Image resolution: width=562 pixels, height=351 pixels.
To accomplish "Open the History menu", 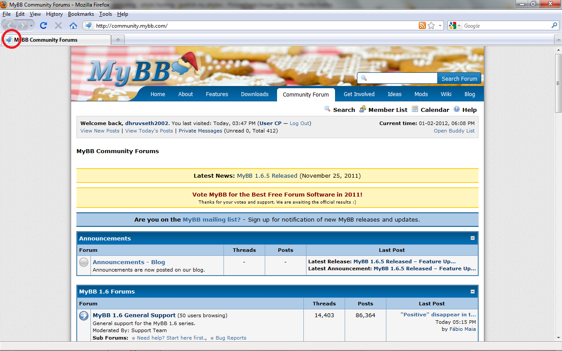I will coord(54,14).
